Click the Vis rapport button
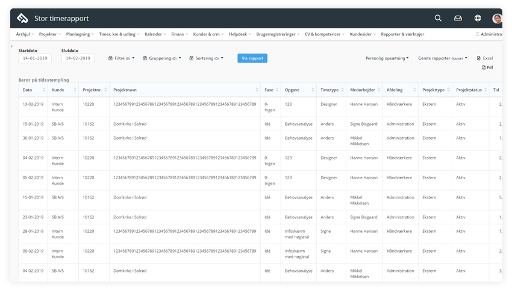This screenshot has height=290, width=512. (x=252, y=58)
